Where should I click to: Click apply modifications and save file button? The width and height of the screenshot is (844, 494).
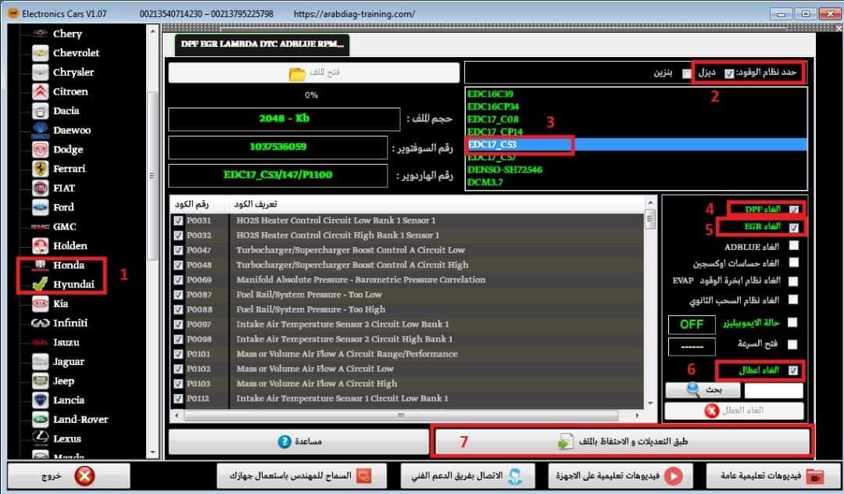click(x=622, y=442)
